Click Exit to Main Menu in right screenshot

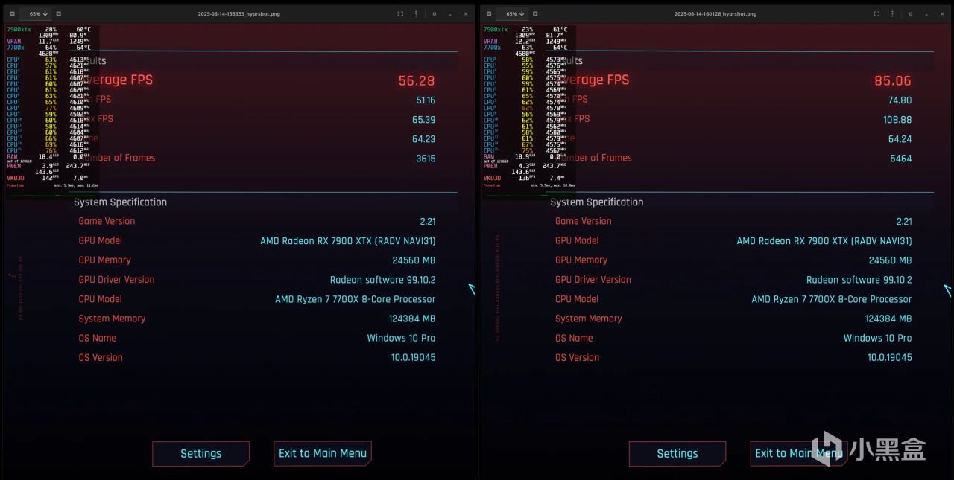coord(799,453)
